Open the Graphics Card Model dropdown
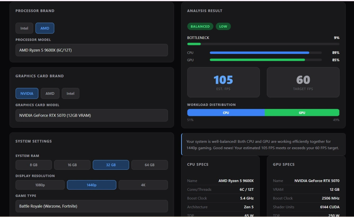Image resolution: width=354 pixels, height=217 pixels. [92, 115]
